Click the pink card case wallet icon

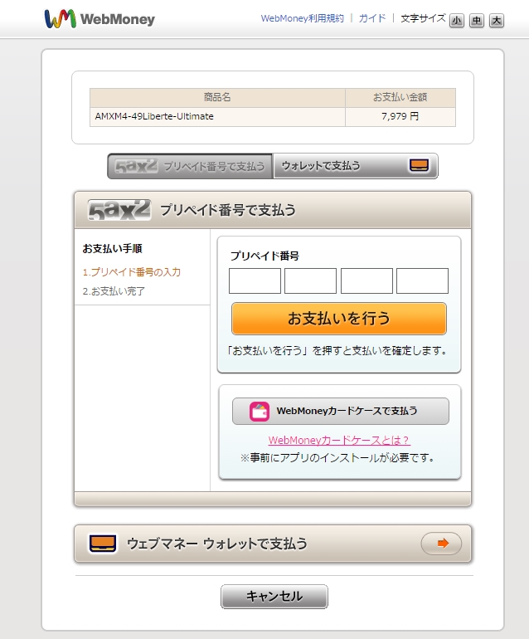[260, 411]
